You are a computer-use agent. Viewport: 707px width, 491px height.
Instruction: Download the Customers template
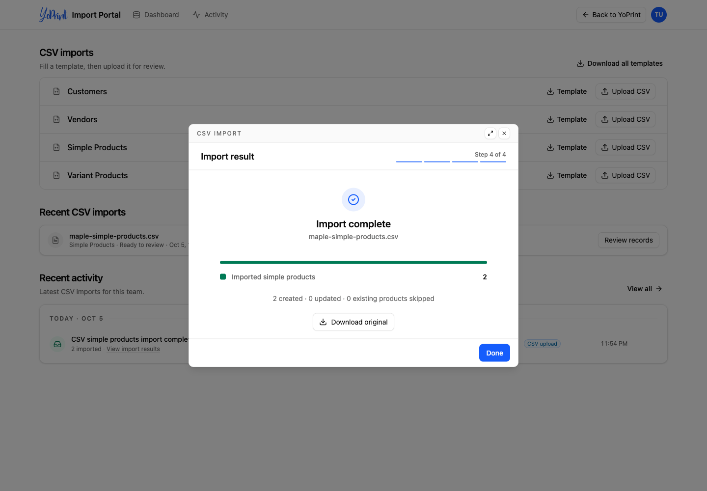pos(567,91)
